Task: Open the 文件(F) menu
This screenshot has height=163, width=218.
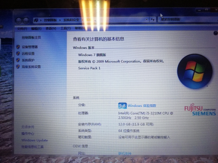Action: pos(22,29)
